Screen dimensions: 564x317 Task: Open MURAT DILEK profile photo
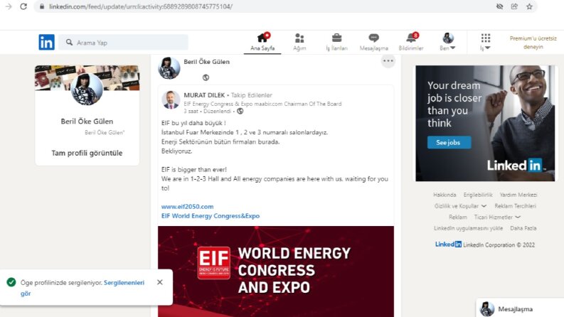tap(171, 100)
